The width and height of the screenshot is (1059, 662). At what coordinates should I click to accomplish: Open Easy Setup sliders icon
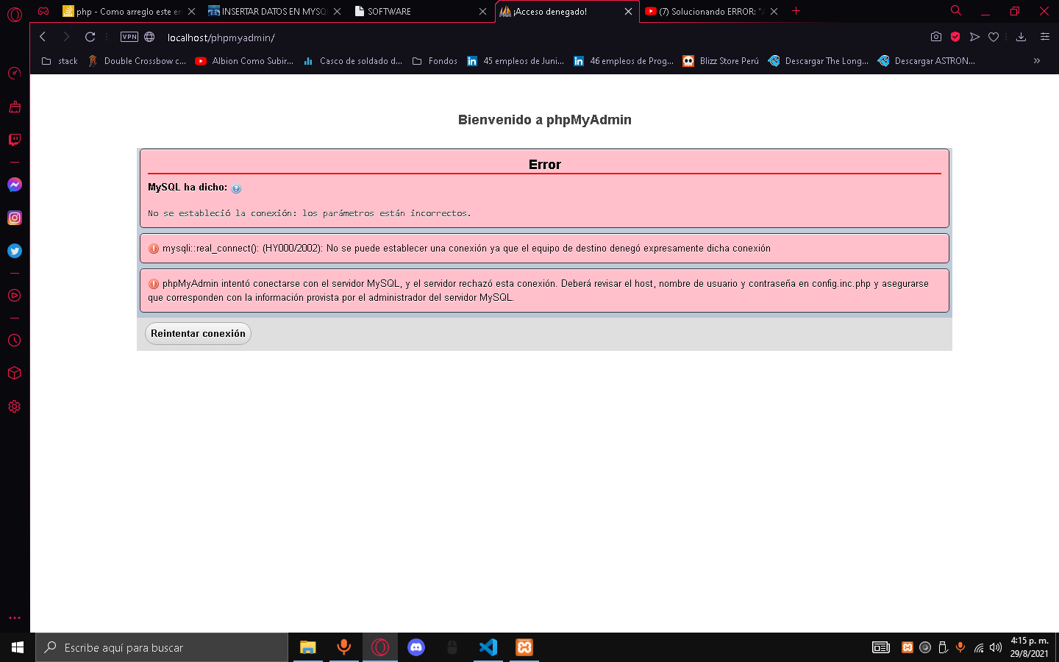1044,37
